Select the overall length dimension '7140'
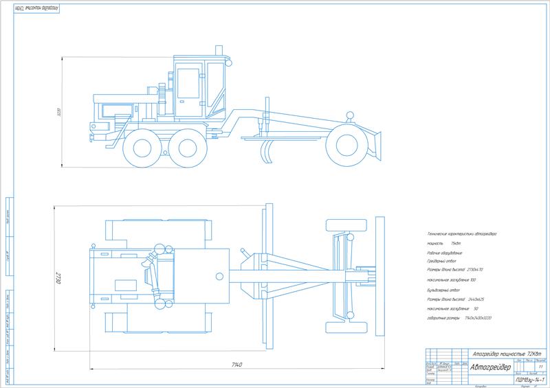The height and width of the screenshot is (388, 550). pos(236,365)
